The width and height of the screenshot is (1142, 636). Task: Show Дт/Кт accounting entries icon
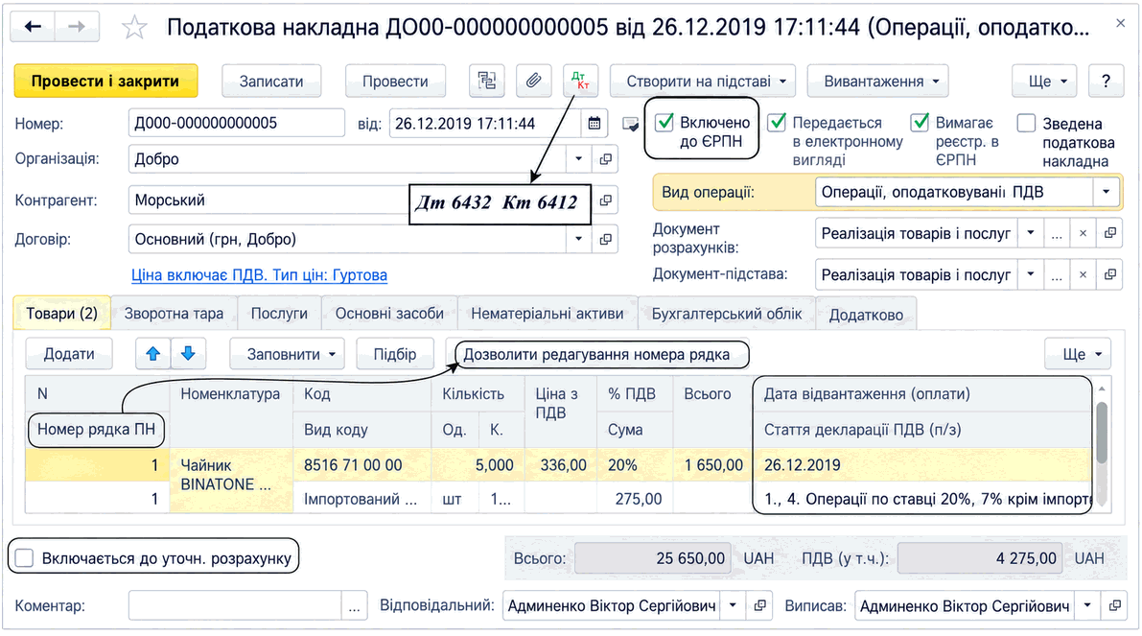tap(580, 81)
